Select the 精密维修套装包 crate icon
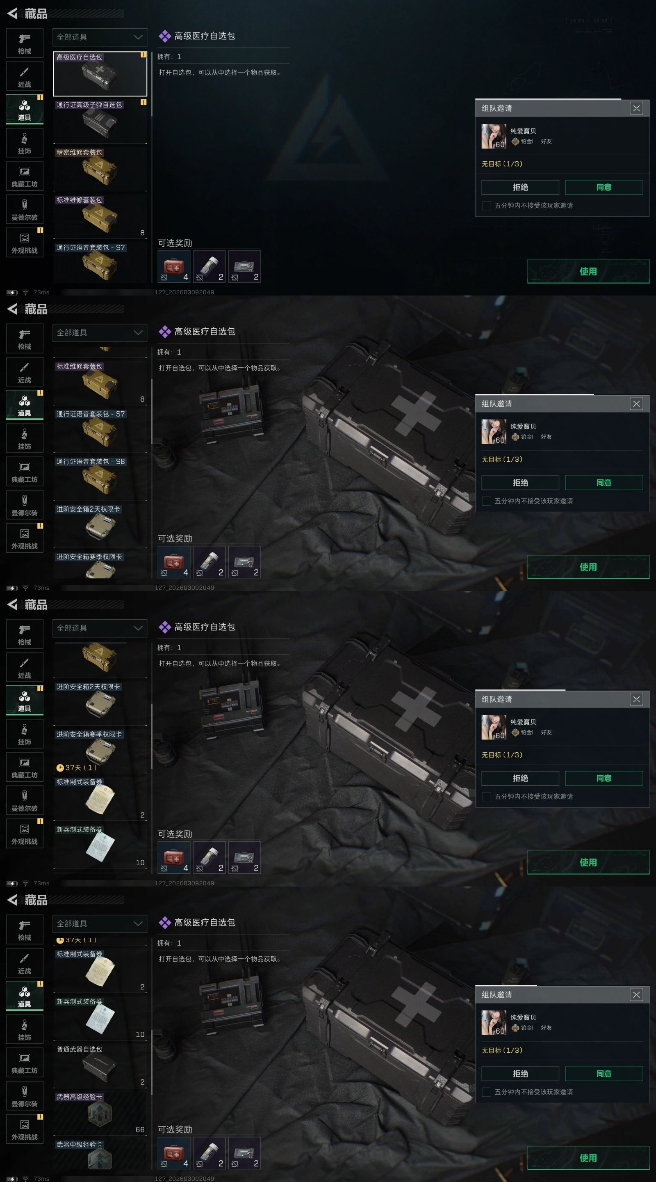 coord(100,171)
